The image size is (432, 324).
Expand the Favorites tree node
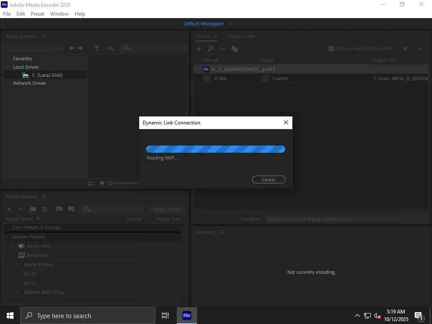tap(8, 59)
